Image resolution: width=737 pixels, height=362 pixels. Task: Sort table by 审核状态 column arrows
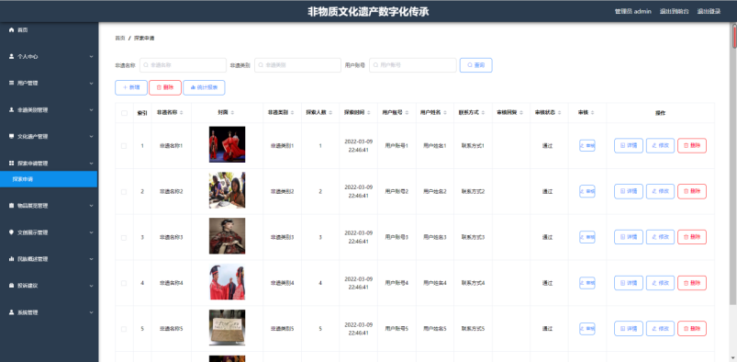pos(559,113)
